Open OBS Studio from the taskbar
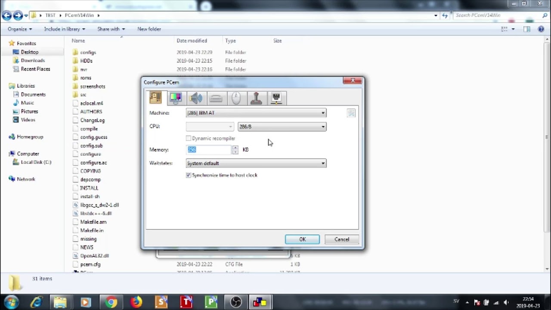 point(236,302)
